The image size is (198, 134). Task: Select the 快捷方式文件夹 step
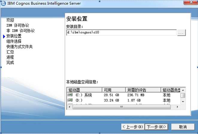[19, 47]
